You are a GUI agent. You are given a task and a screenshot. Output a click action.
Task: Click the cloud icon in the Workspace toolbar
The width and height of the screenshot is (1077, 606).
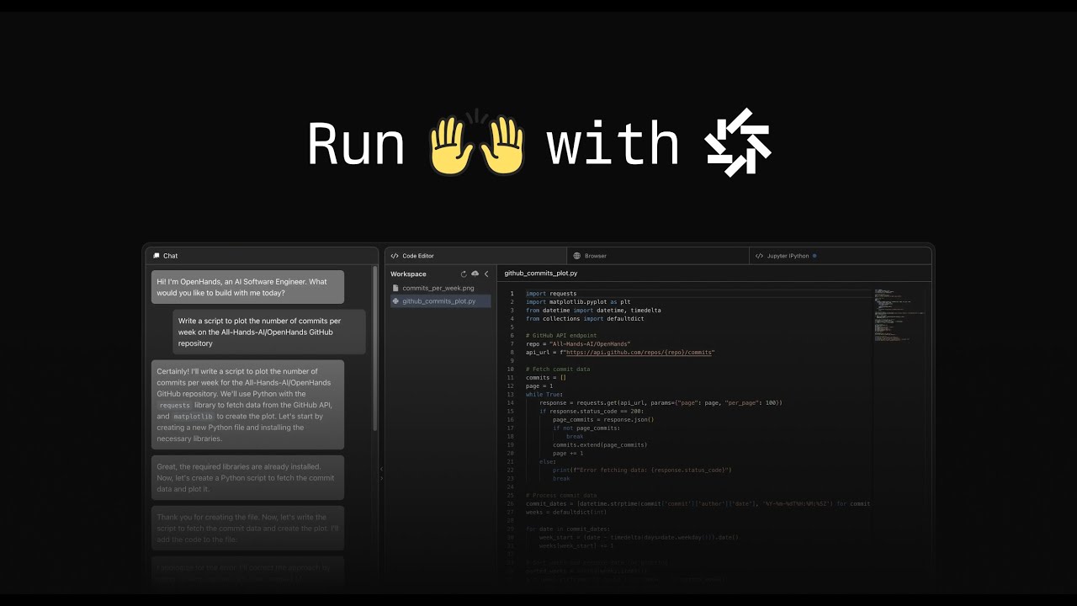[475, 274]
